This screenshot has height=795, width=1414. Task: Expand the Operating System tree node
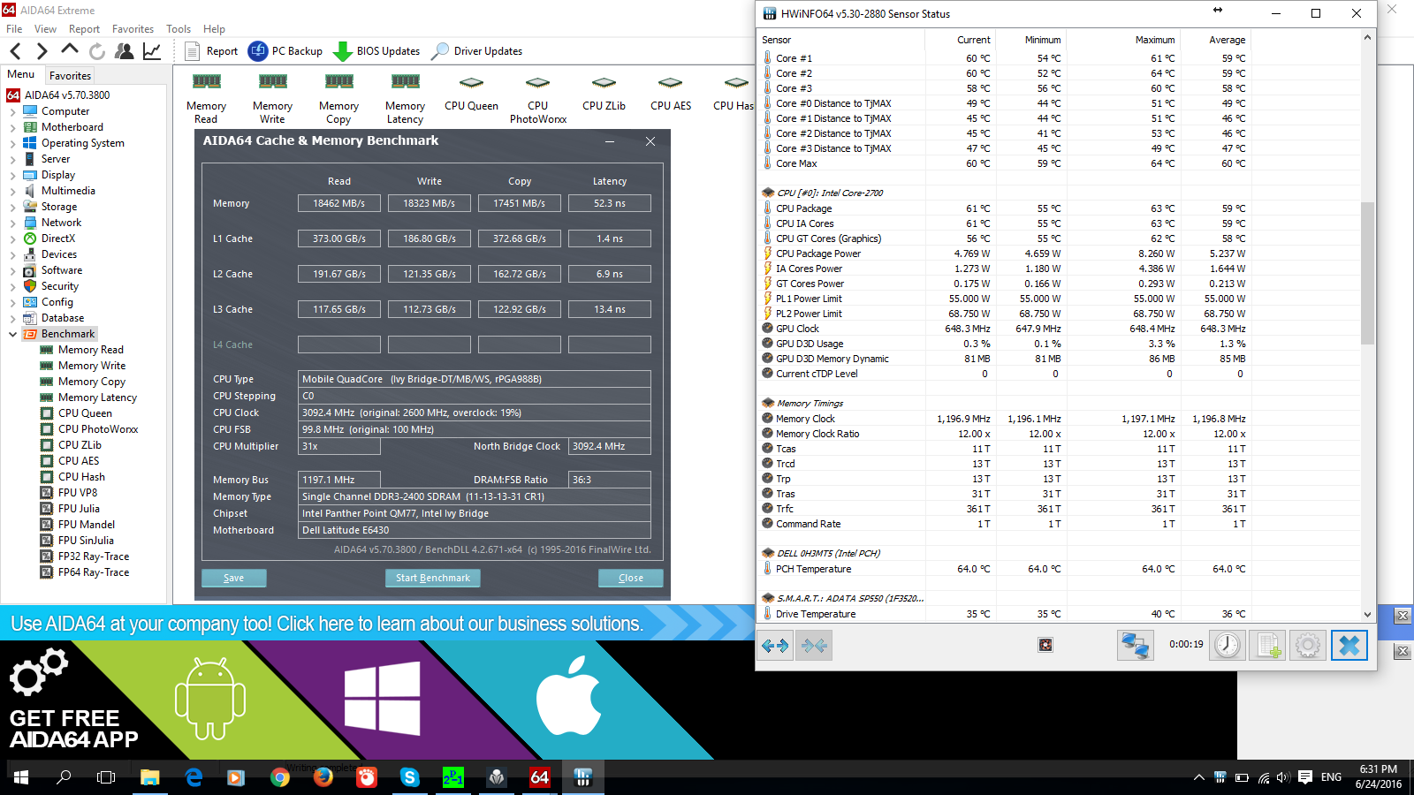tap(12, 144)
